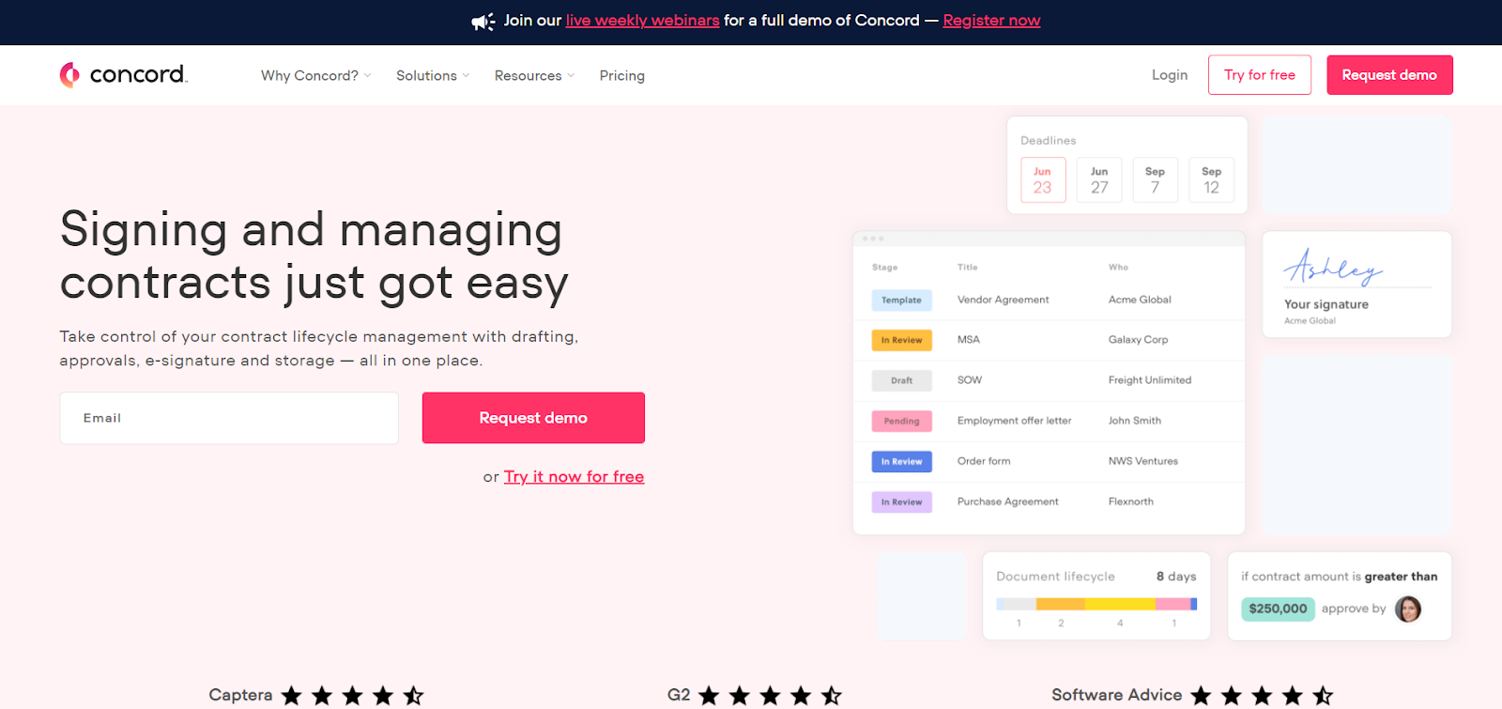The image size is (1502, 709).
Task: Click the Vendor Agreement title
Action: [x=1003, y=300]
